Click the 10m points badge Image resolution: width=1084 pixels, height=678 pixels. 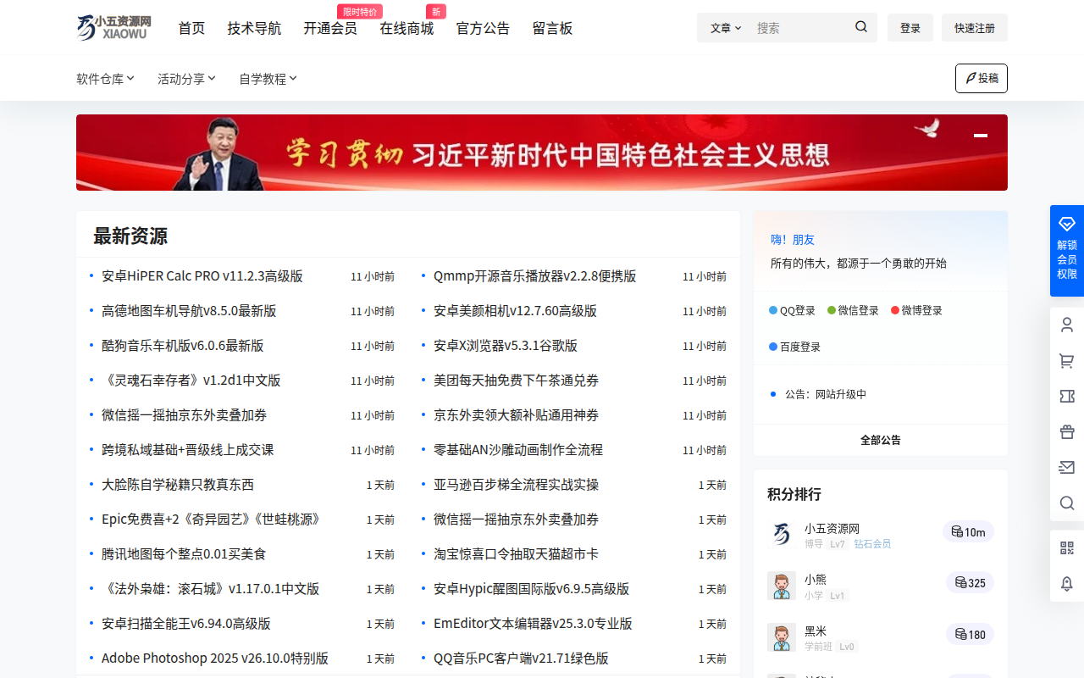pos(968,531)
